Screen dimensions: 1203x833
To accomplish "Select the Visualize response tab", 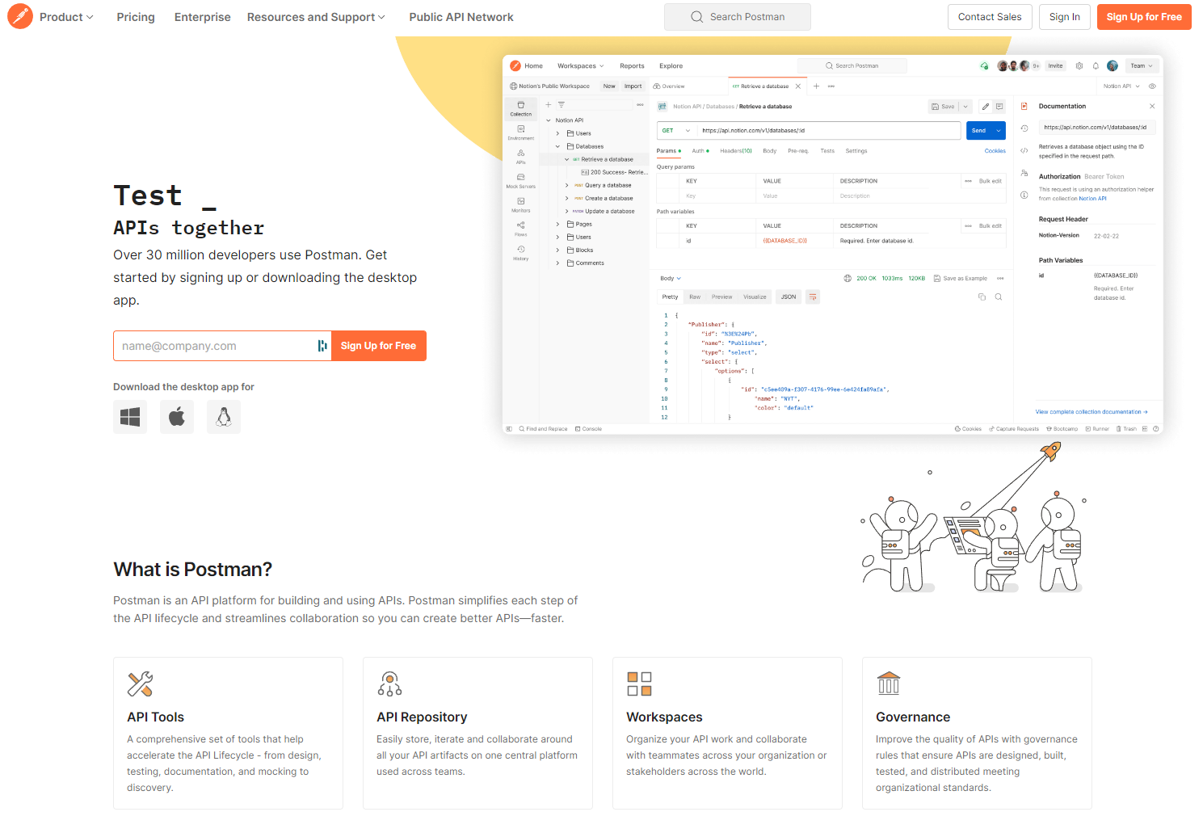I will click(755, 297).
